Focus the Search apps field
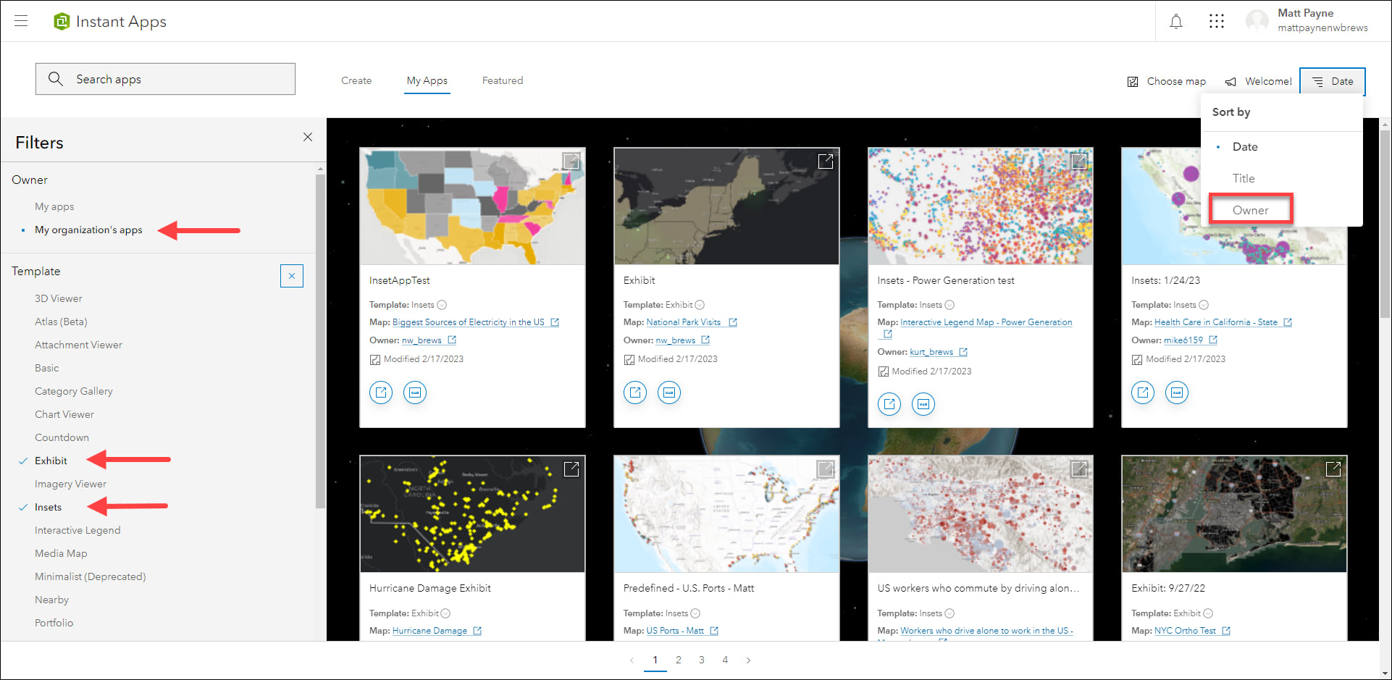This screenshot has width=1392, height=680. coord(165,79)
